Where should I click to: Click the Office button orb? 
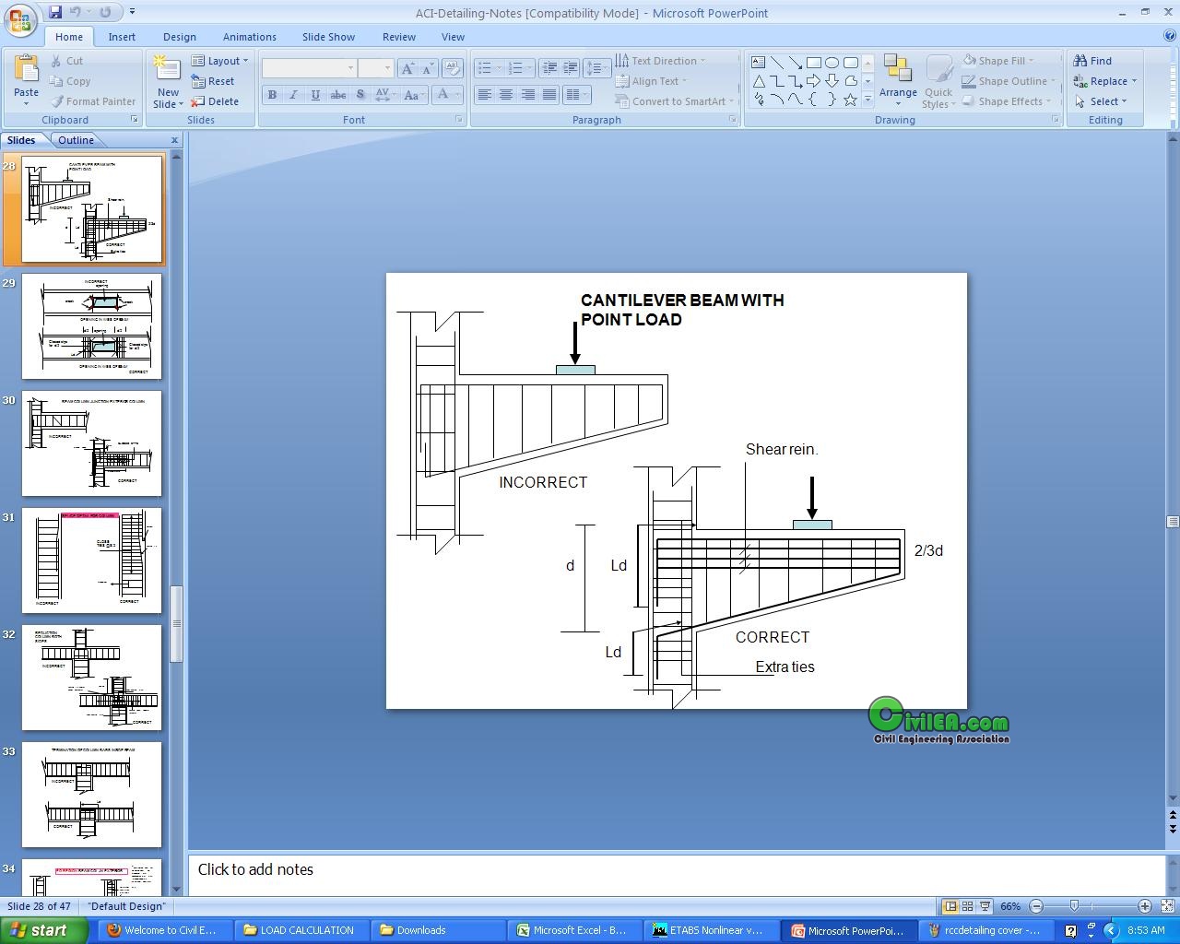19,19
